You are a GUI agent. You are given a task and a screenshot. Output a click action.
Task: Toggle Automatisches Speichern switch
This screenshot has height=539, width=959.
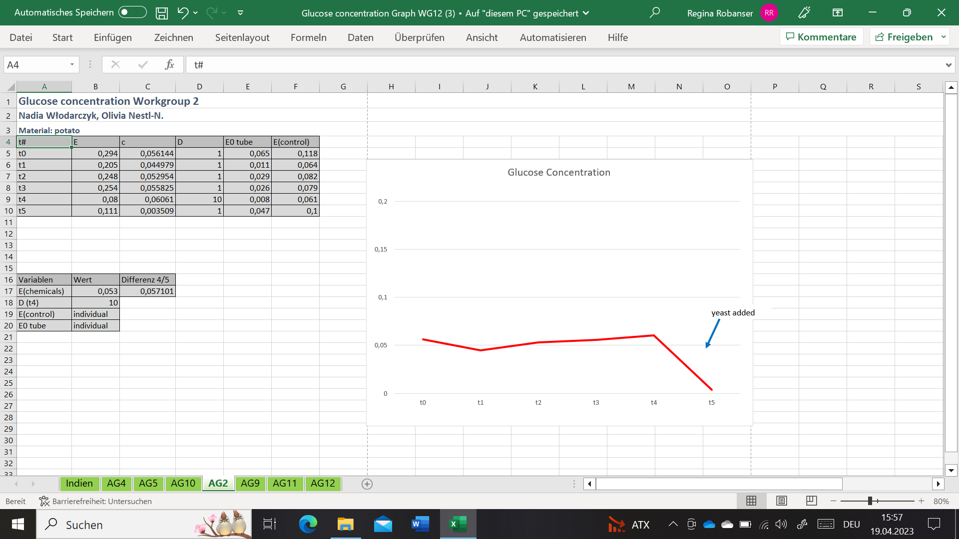point(132,12)
